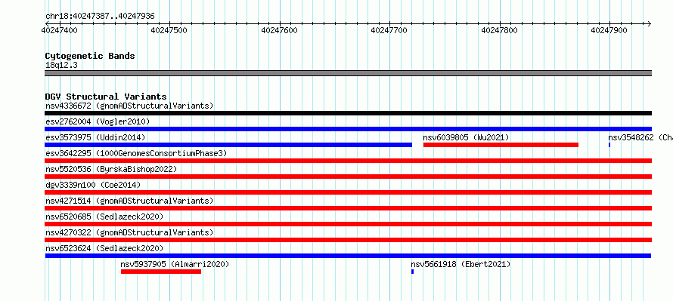Open variant label nsv6520685 (Sedlazeck2020)

pos(104,217)
